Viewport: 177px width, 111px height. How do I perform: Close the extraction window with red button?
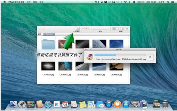point(86,49)
